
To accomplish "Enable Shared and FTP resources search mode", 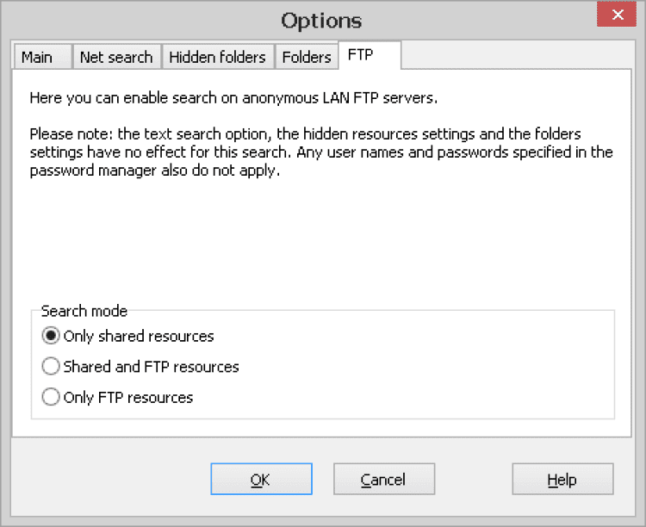I will click(52, 367).
